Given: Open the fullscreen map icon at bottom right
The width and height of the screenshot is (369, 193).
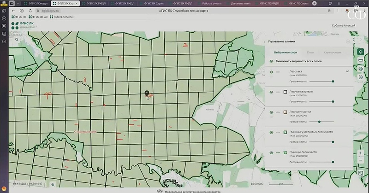Looking at the screenshot, I should 360,173.
